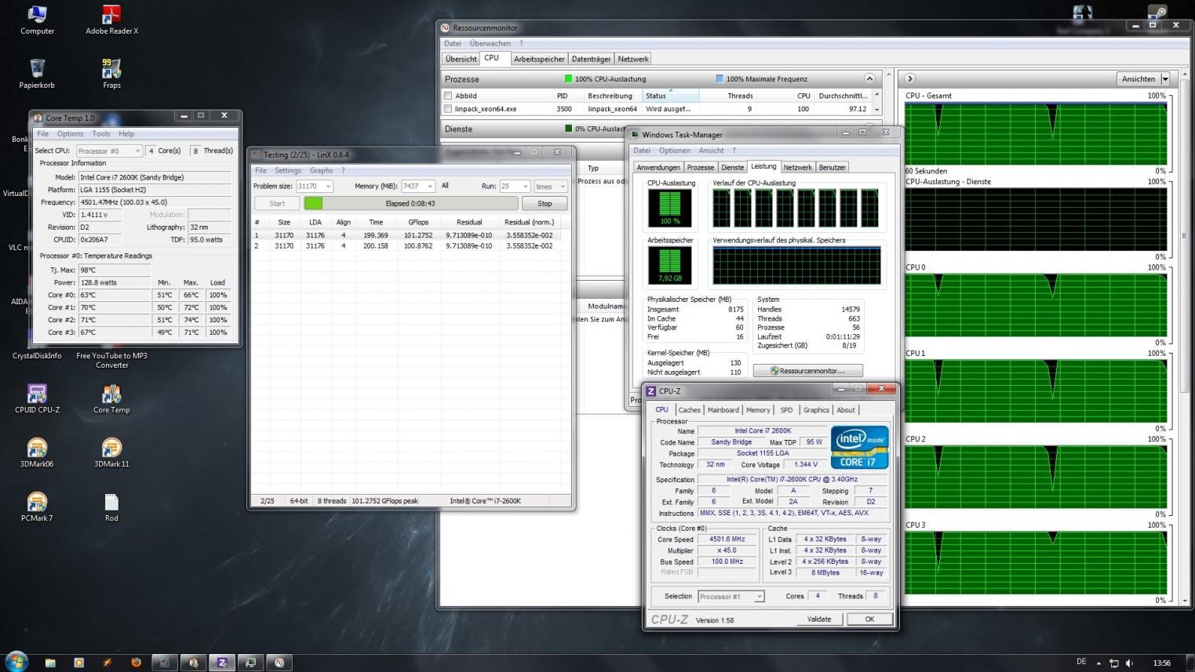Launch Firefox from the taskbar

point(136,663)
